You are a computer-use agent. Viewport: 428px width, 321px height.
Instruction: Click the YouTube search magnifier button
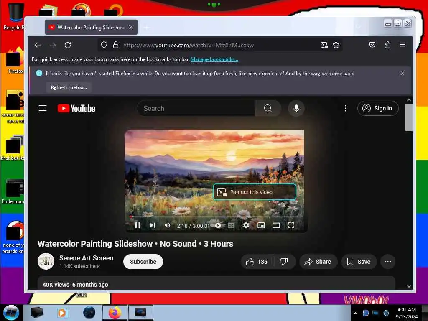(x=268, y=108)
